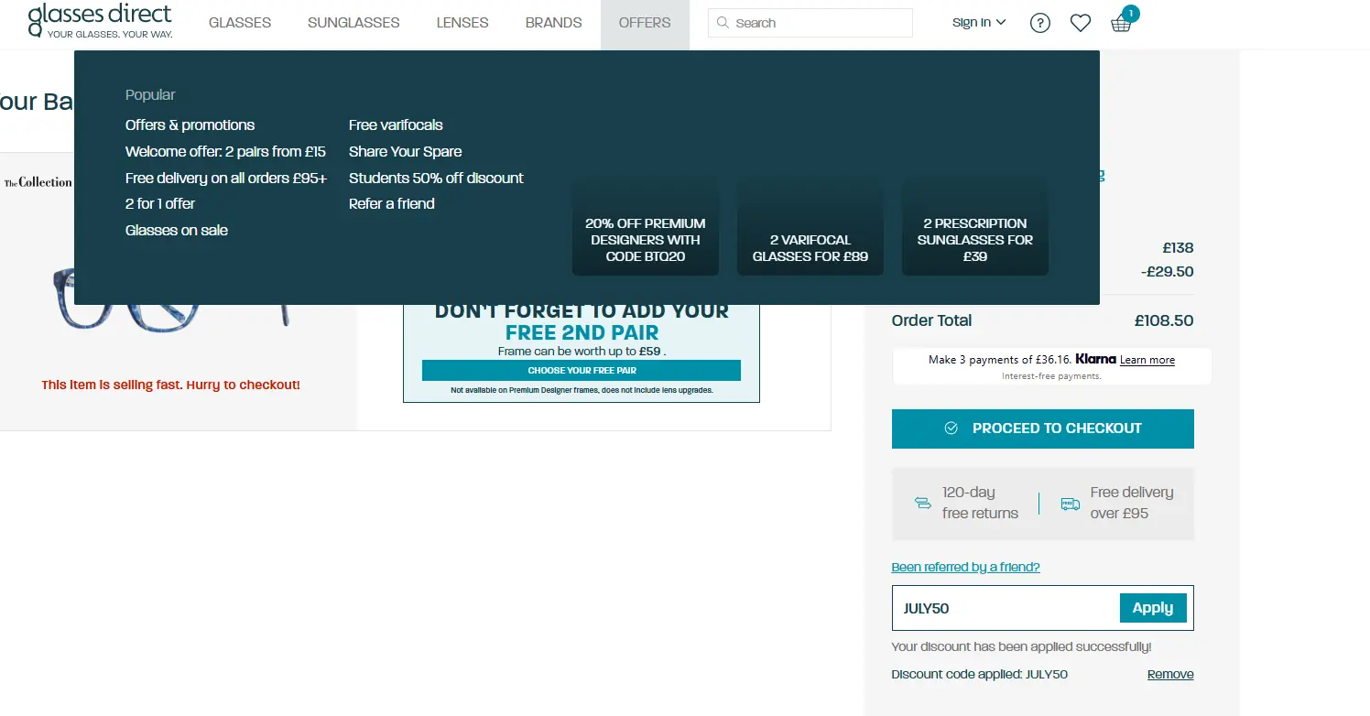
Task: Remove the applied discount code
Action: coord(1169,674)
